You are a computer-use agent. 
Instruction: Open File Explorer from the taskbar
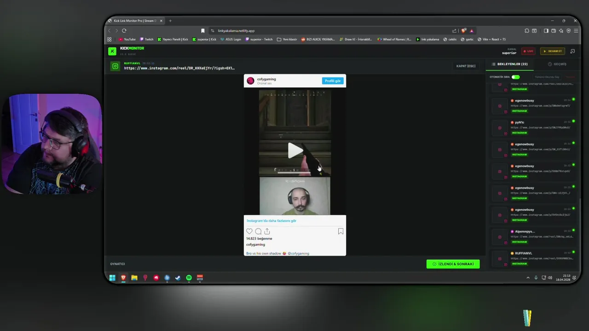click(134, 278)
